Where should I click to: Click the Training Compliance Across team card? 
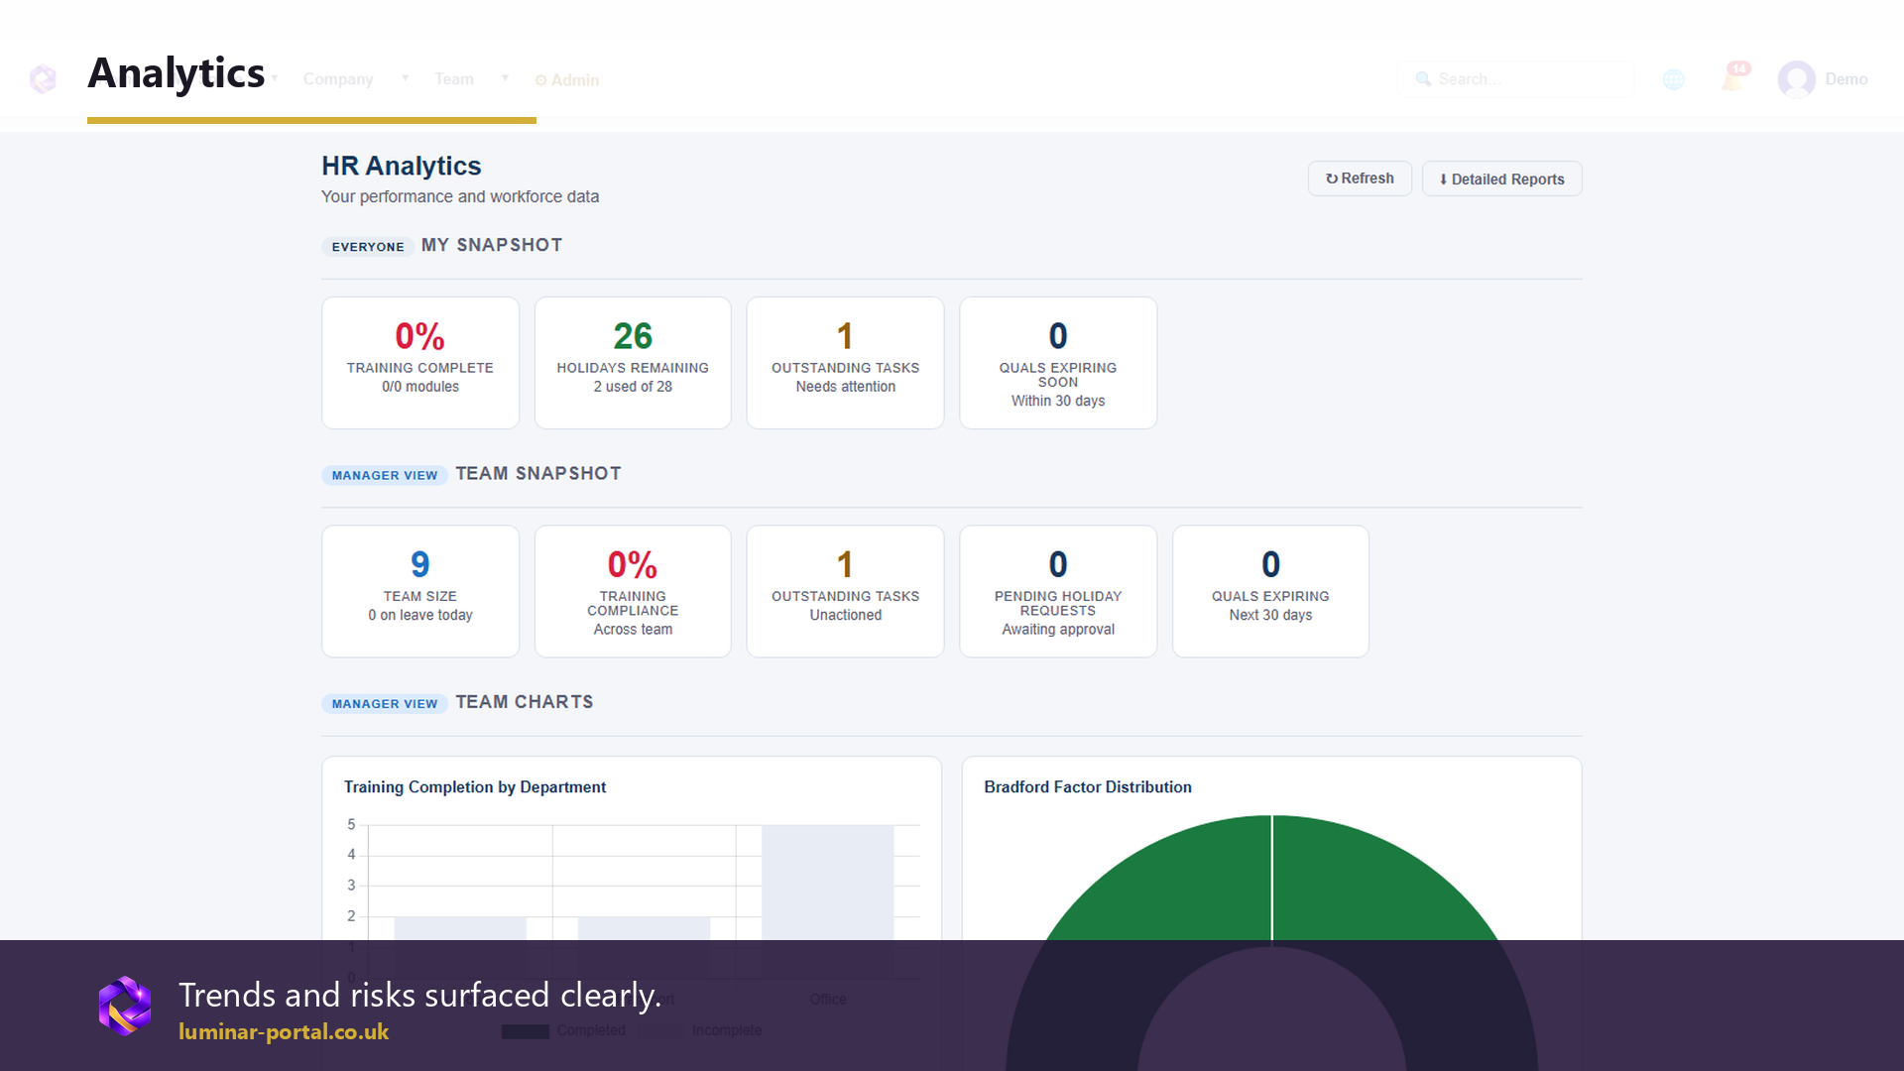(x=633, y=591)
